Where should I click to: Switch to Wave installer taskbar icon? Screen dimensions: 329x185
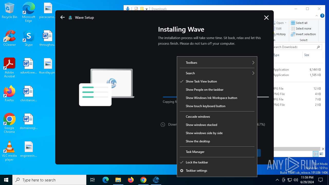(x=156, y=180)
